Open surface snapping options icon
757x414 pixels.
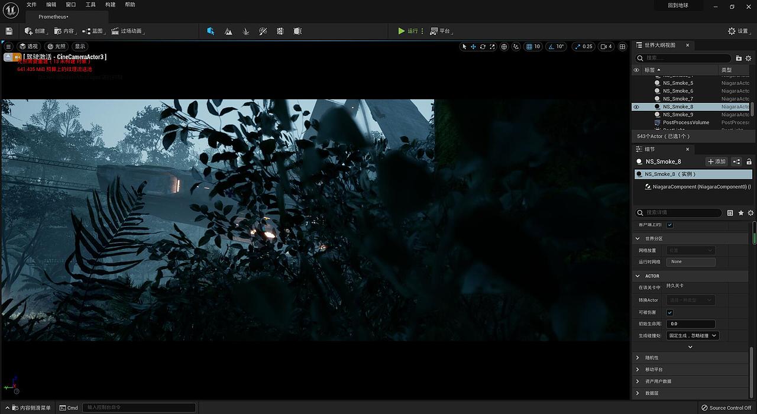516,47
